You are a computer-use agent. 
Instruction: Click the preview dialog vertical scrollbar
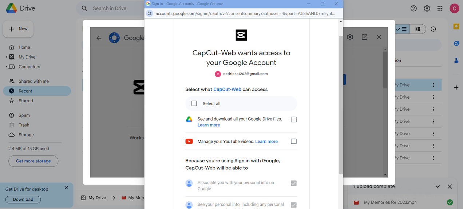pyautogui.click(x=385, y=70)
